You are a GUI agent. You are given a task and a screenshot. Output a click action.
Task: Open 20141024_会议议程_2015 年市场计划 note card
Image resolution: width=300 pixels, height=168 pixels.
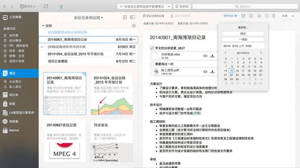point(112,94)
